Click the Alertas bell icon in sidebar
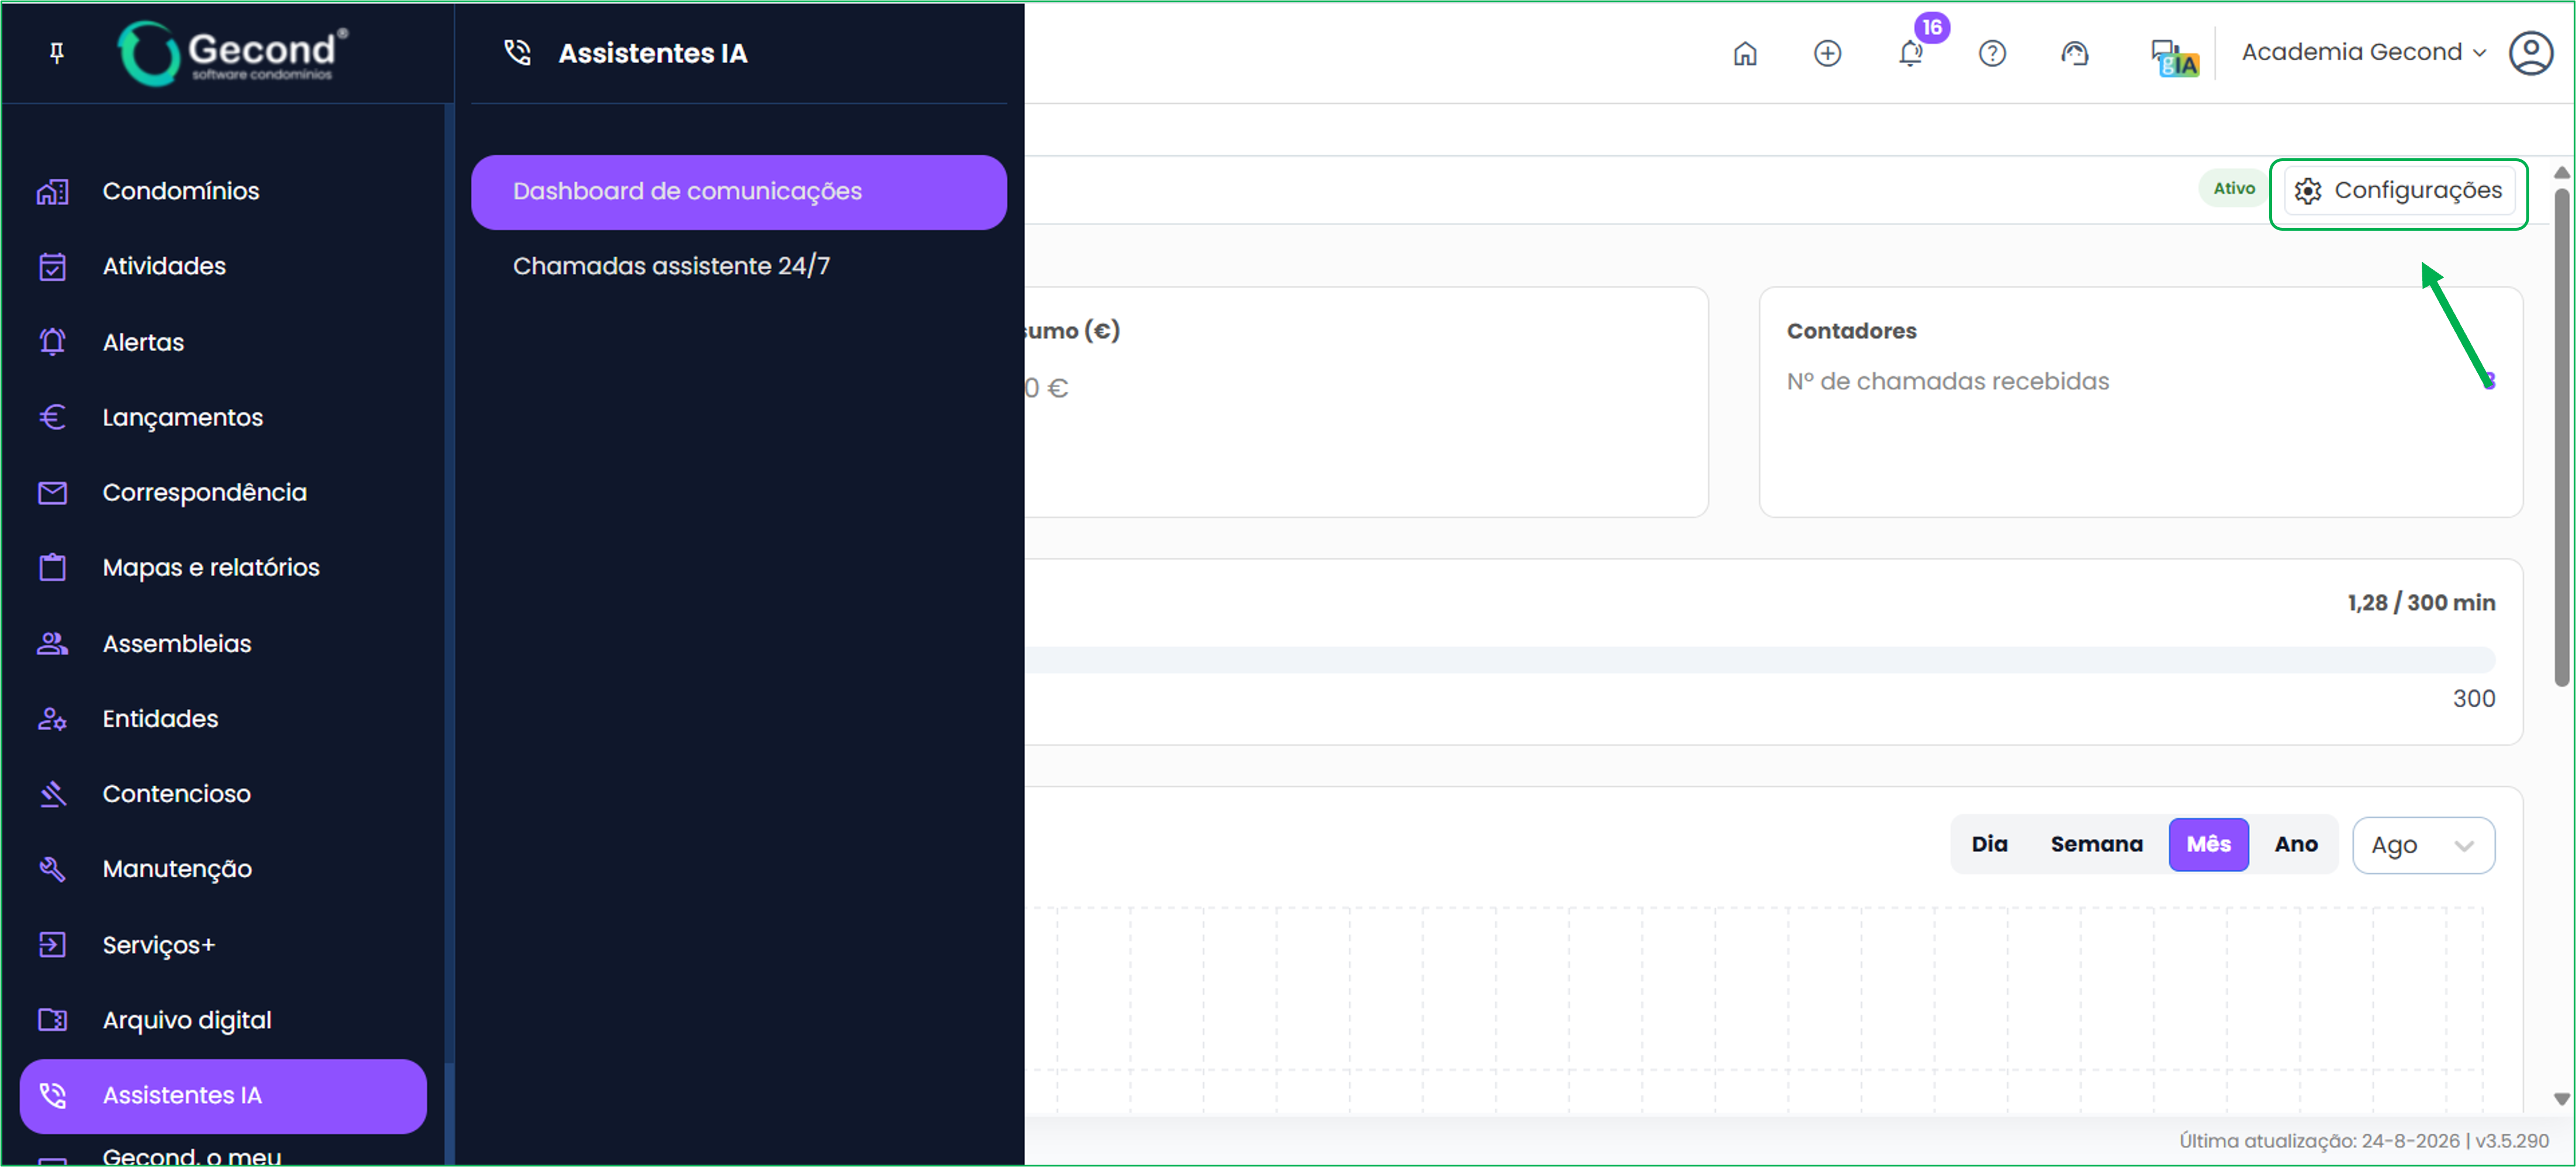 pyautogui.click(x=52, y=342)
